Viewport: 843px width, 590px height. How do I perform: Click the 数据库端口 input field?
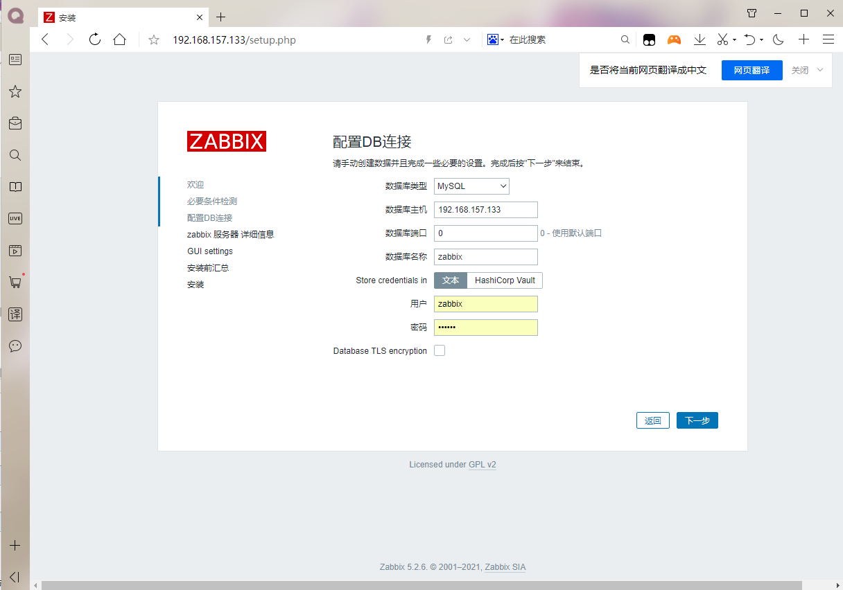(x=486, y=233)
